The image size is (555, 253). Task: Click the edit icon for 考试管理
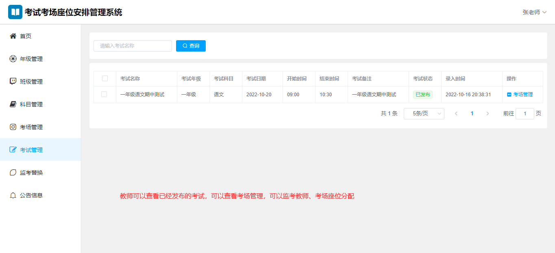pos(13,150)
